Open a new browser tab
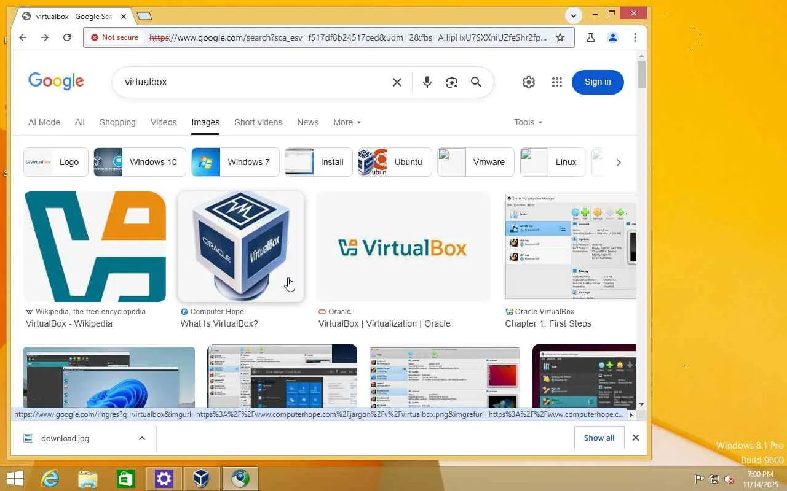 144,16
